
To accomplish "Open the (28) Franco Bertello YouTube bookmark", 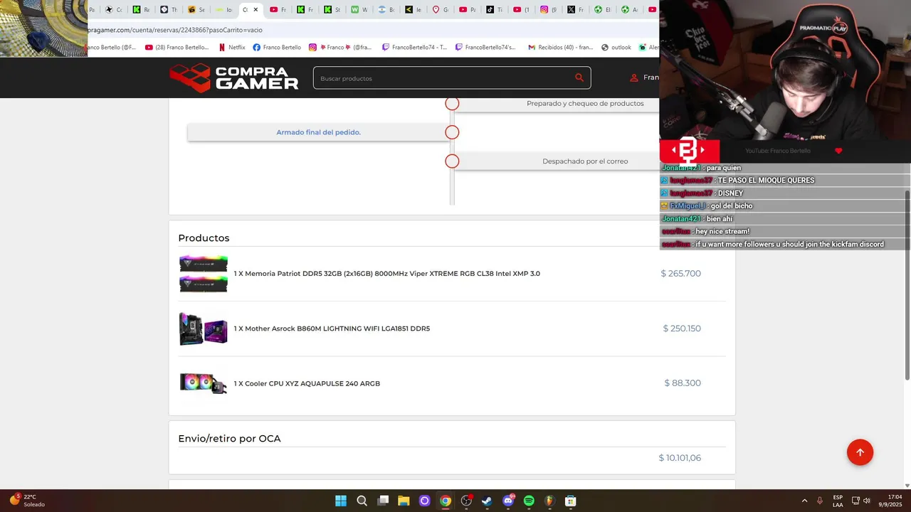I will tap(177, 48).
